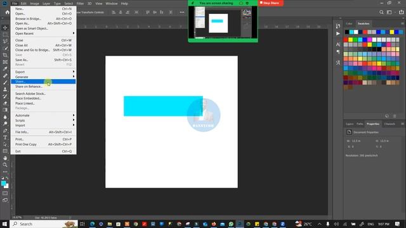
Task: Open the Swatches panel flyout menu
Action: [x=402, y=23]
